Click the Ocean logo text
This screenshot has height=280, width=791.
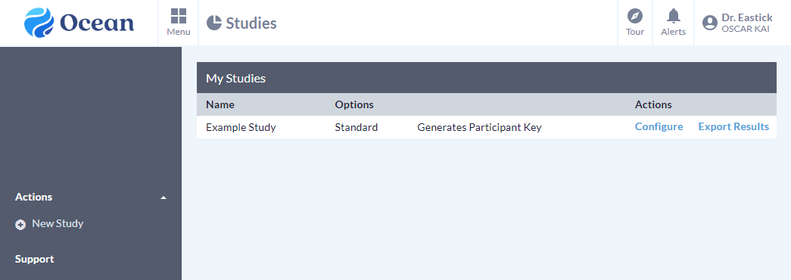97,23
